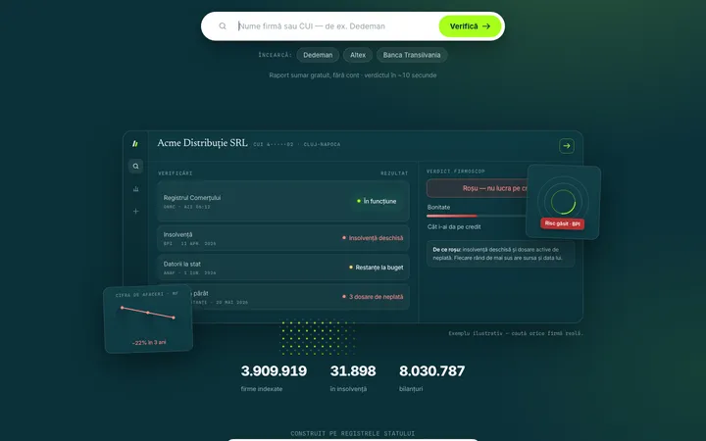Click the plus icon in demo sidebar
Viewport: 706px width, 441px height.
point(135,211)
